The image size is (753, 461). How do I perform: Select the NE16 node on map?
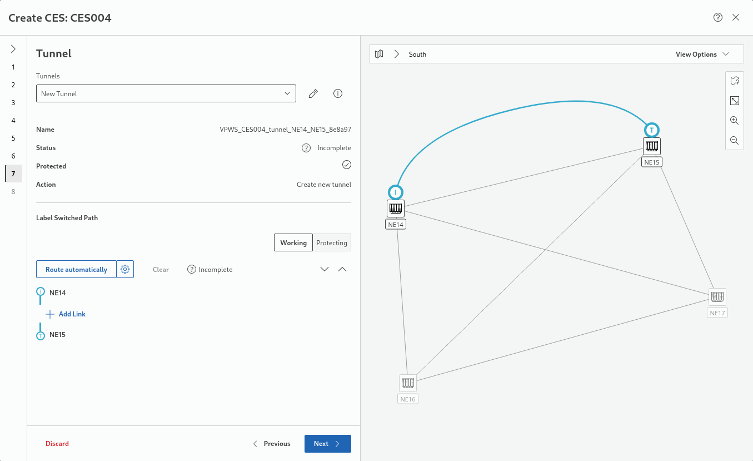pyautogui.click(x=408, y=383)
